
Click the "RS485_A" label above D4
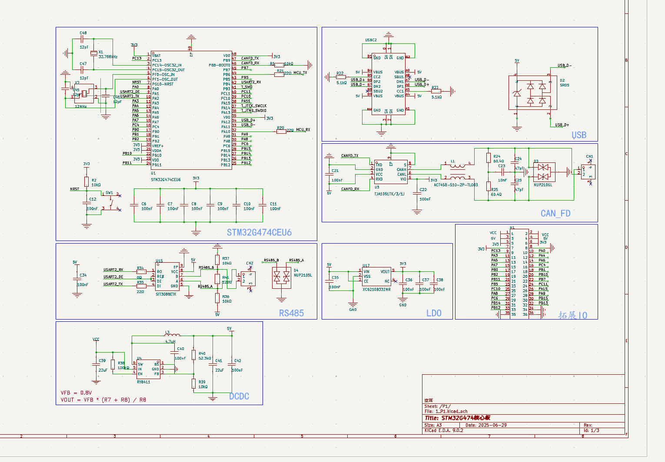click(296, 261)
